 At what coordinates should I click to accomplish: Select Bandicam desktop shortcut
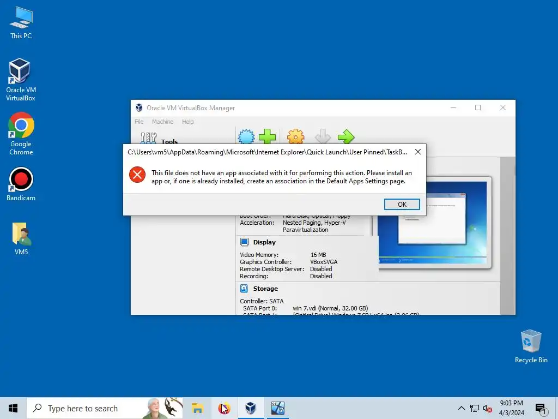21,184
